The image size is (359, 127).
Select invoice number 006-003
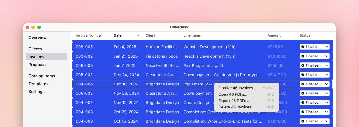[x=84, y=65]
